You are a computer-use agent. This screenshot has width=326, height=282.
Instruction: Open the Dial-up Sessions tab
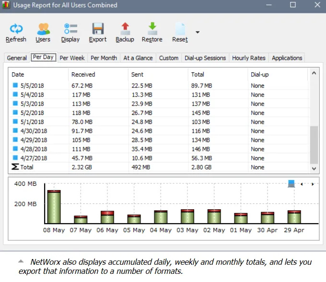point(205,58)
